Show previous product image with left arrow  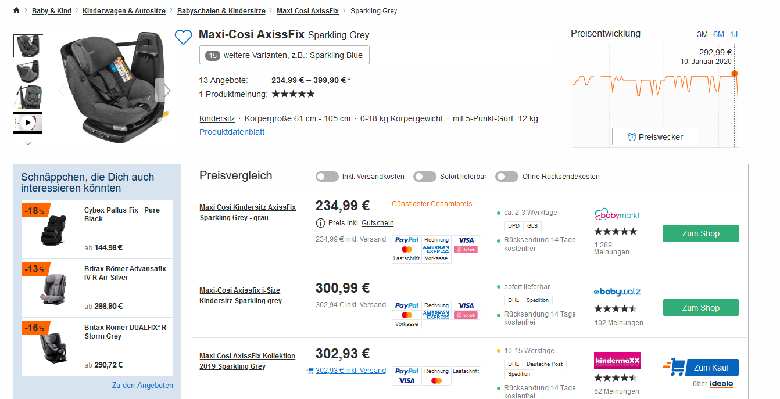(62, 90)
